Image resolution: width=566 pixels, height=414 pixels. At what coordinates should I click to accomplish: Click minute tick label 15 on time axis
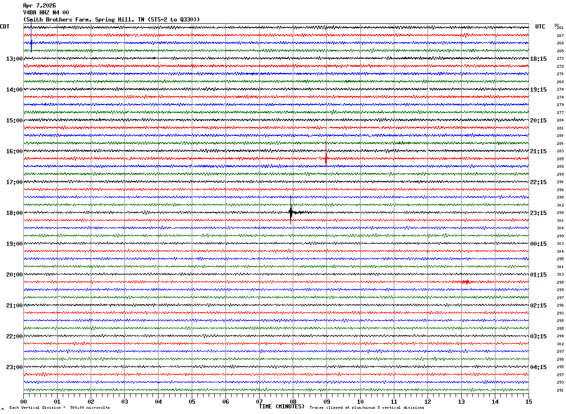pos(529,401)
